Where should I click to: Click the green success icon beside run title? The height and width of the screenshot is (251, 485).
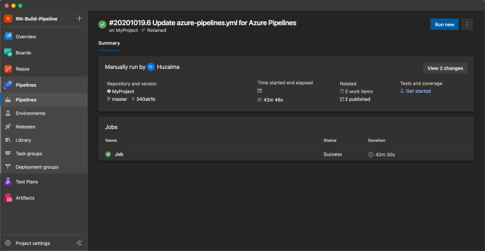coord(102,25)
